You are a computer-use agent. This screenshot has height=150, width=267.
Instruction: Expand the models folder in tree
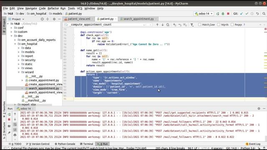(19, 52)
